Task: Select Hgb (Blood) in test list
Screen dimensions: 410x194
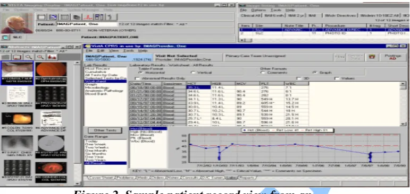Action: (146, 131)
